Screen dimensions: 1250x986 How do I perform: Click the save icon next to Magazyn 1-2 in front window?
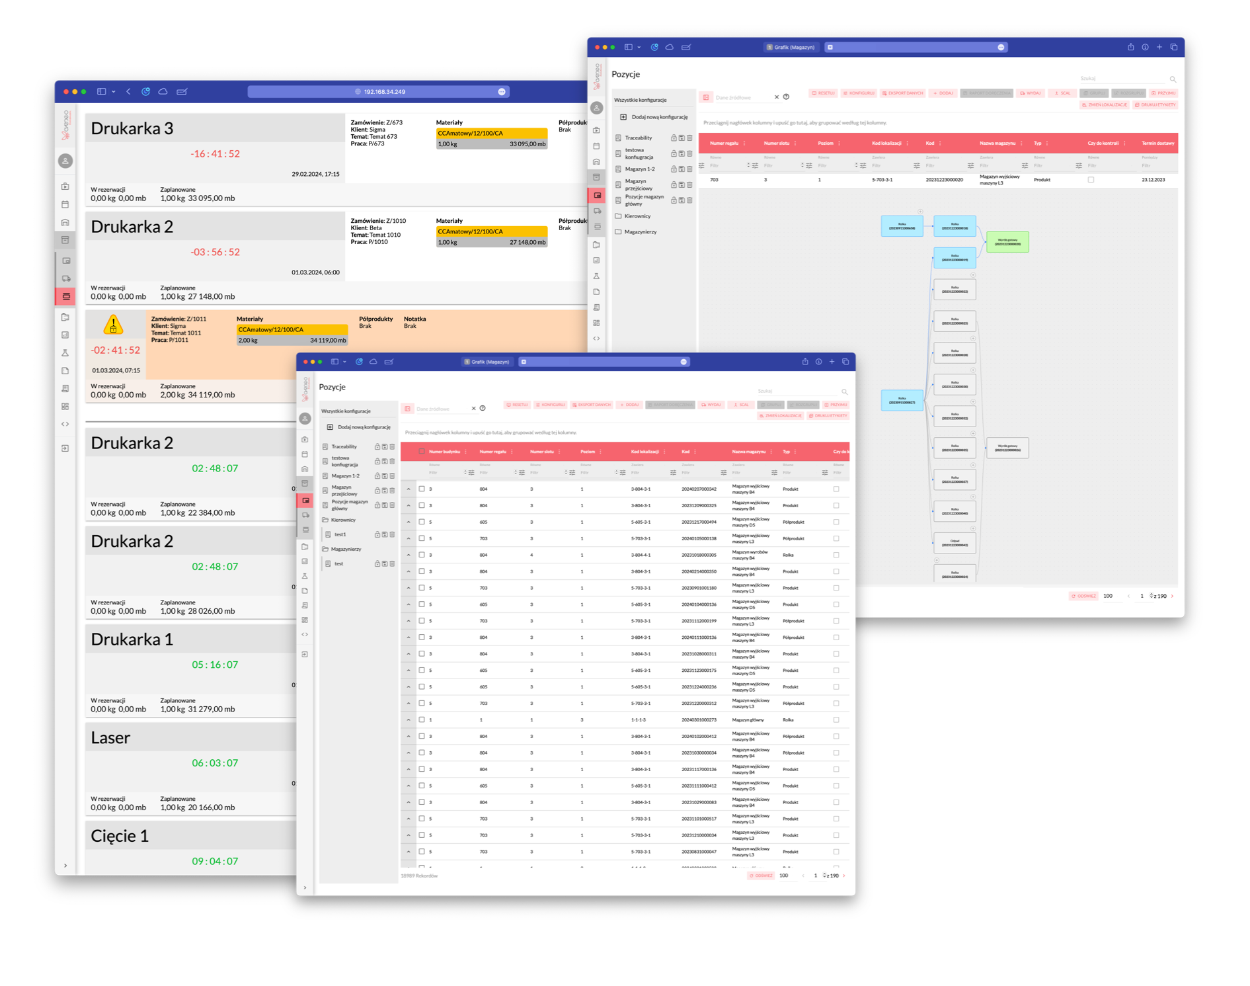tap(385, 475)
